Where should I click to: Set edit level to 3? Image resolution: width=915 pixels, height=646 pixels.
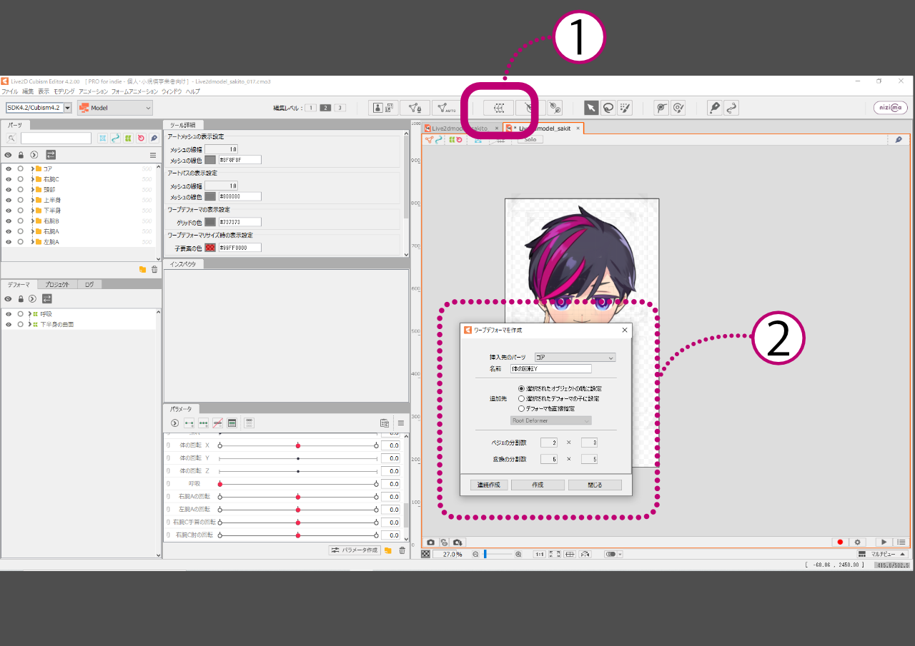(340, 108)
